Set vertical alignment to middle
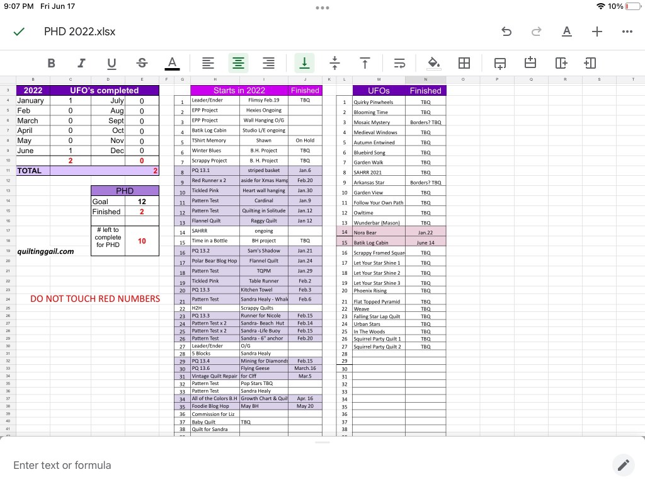 pos(334,63)
